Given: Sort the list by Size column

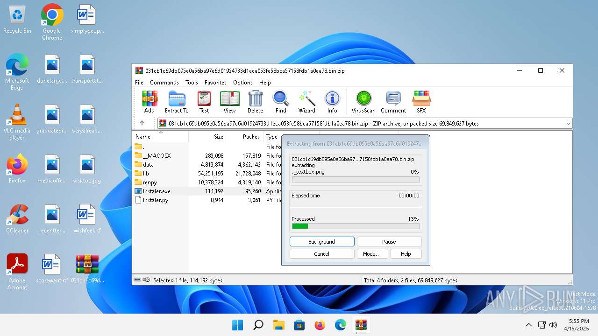Looking at the screenshot, I should [x=207, y=137].
